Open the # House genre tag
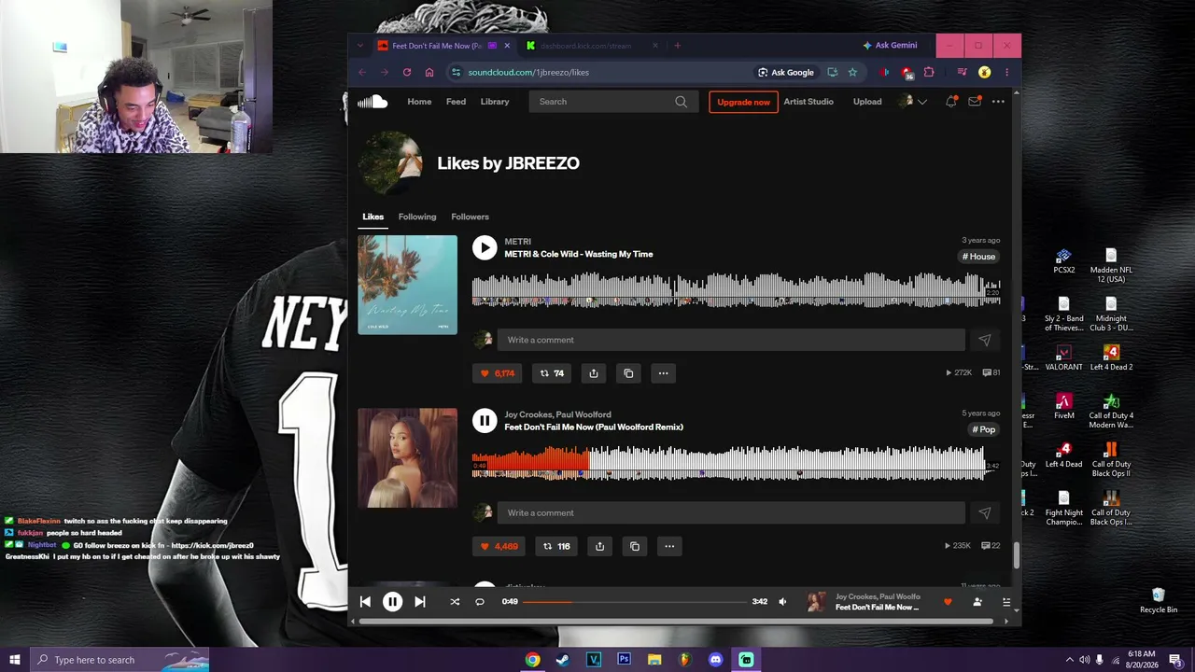This screenshot has width=1195, height=672. pos(979,257)
